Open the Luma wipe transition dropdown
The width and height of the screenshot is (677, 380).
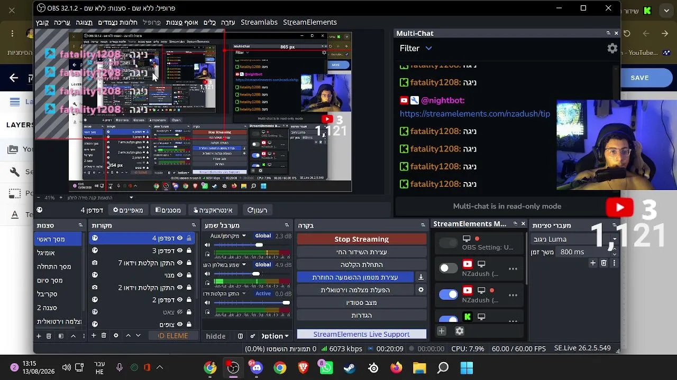click(x=575, y=239)
